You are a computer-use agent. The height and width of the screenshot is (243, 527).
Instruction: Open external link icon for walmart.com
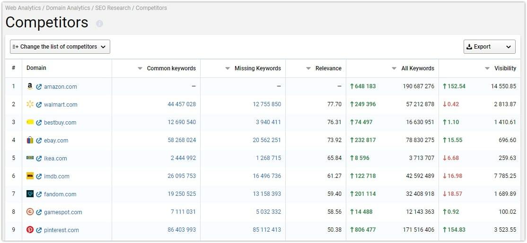click(39, 105)
